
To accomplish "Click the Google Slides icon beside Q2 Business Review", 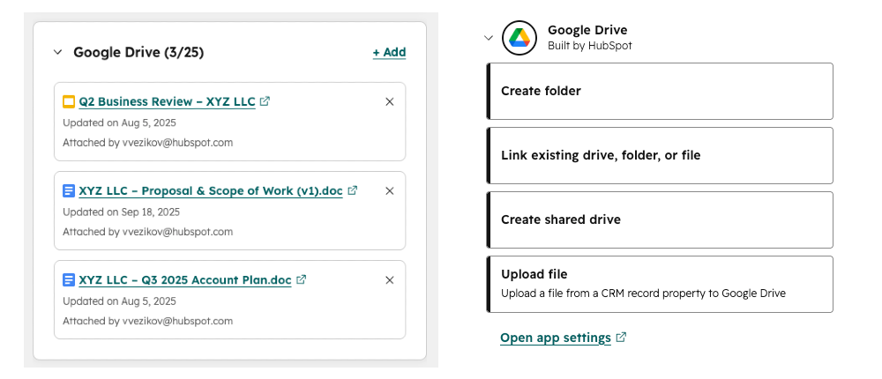I will 69,101.
